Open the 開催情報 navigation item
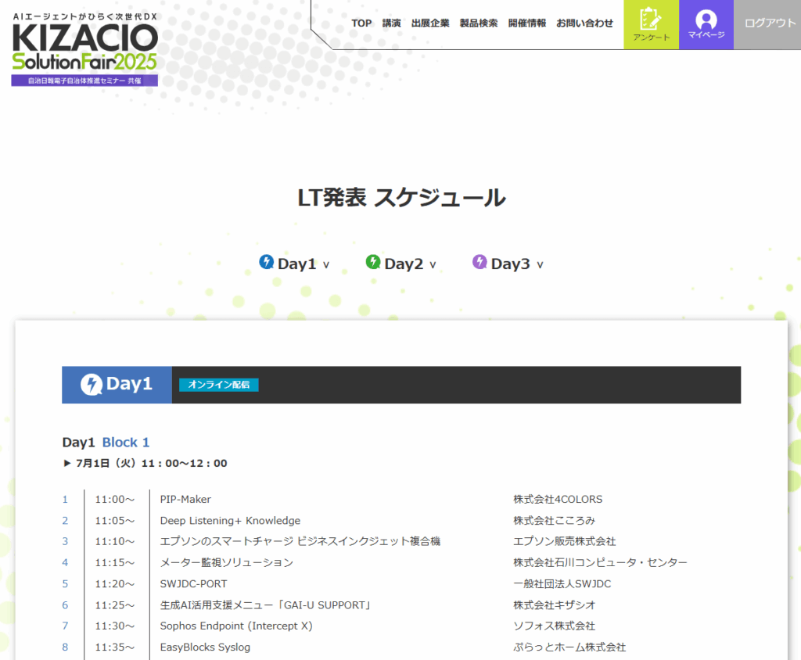 (x=527, y=23)
